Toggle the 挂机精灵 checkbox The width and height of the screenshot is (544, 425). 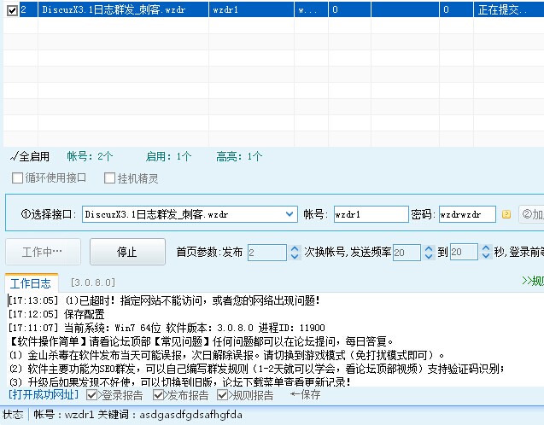(x=109, y=178)
